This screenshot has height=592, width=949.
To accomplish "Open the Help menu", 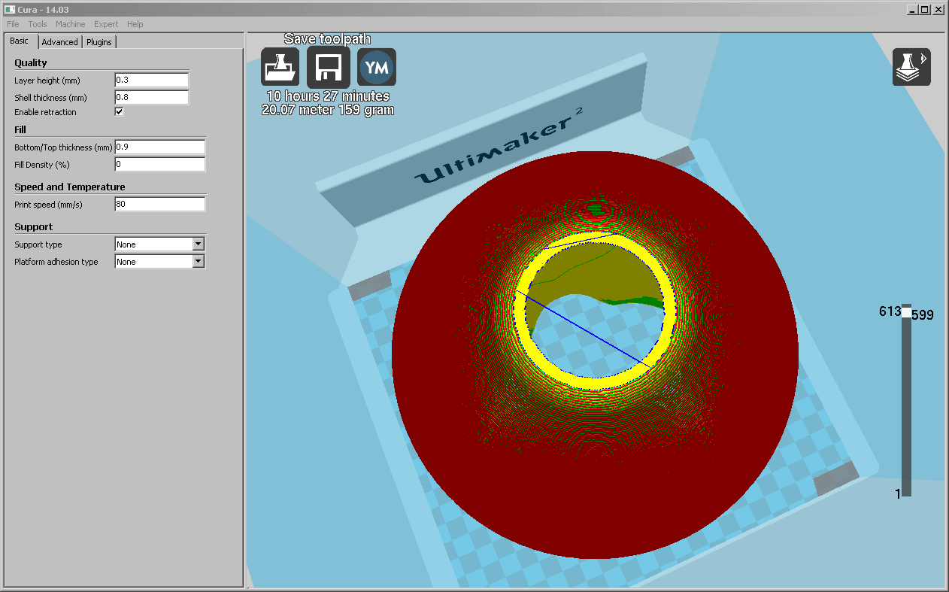I will pos(135,24).
